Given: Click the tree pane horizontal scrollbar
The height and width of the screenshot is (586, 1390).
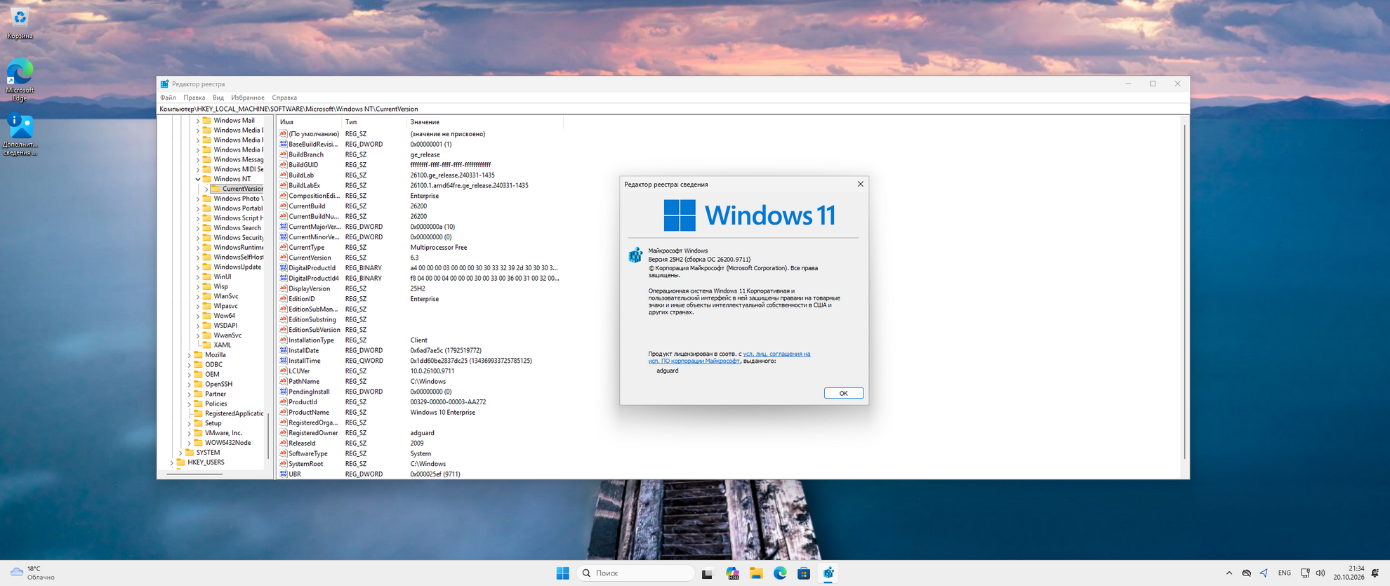Looking at the screenshot, I should click(195, 474).
